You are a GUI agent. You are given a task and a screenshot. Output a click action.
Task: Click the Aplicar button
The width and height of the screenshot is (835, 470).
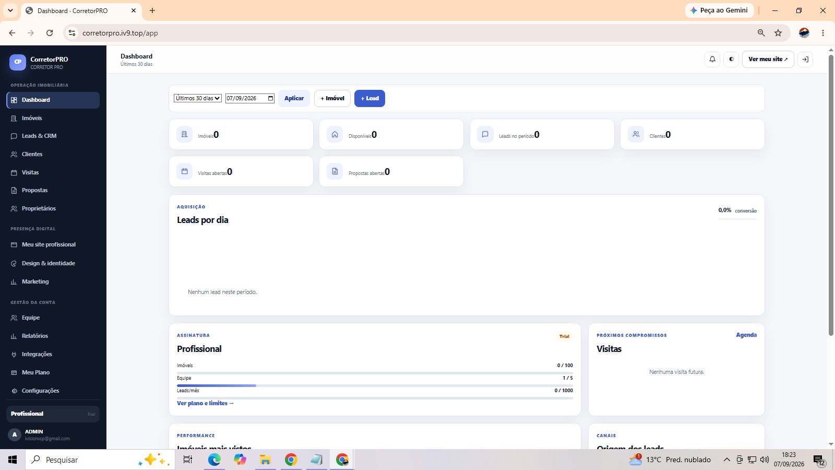click(294, 98)
